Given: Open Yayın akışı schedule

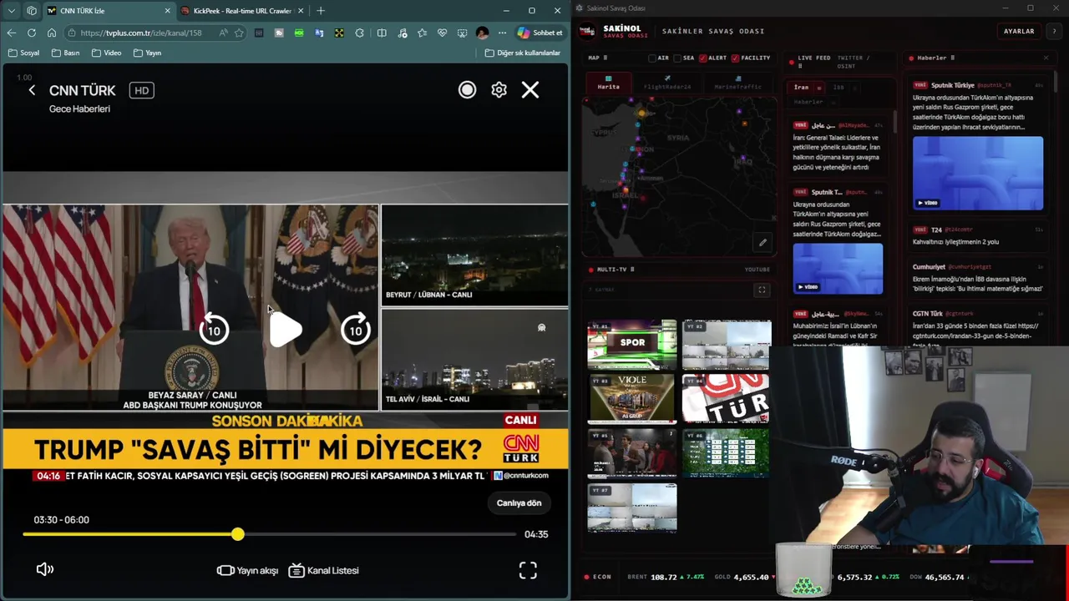Looking at the screenshot, I should pyautogui.click(x=247, y=570).
